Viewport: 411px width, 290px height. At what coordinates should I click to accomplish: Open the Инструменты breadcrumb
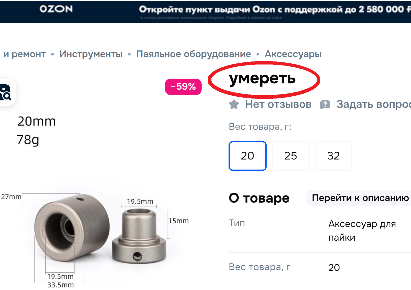(x=91, y=54)
